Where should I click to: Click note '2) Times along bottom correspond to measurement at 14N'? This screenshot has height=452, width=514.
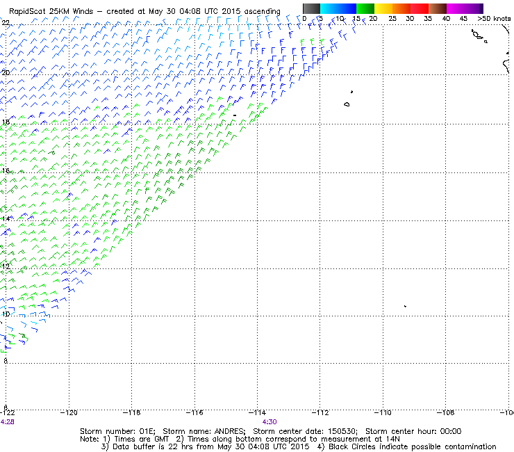click(288, 439)
